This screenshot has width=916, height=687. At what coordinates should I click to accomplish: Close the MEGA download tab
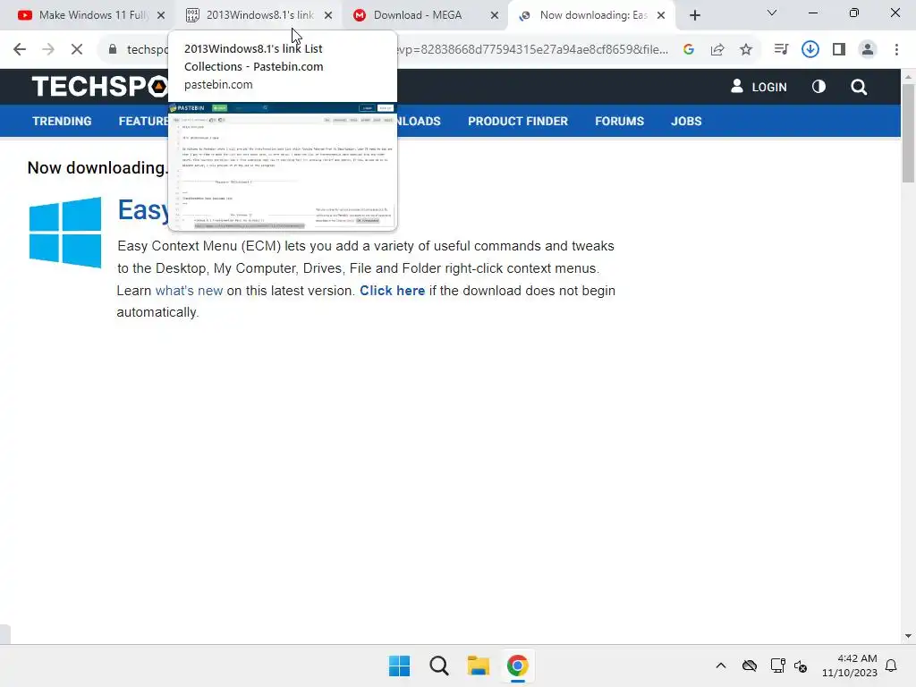tap(495, 15)
